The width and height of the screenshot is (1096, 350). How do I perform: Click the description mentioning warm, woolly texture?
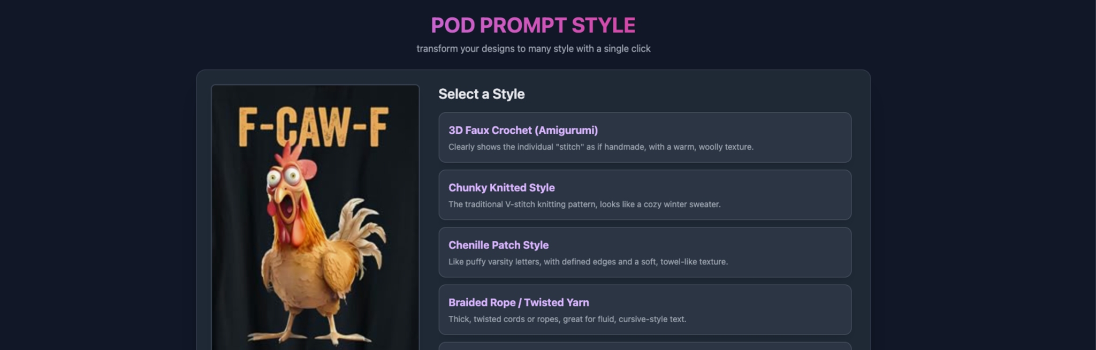click(600, 147)
